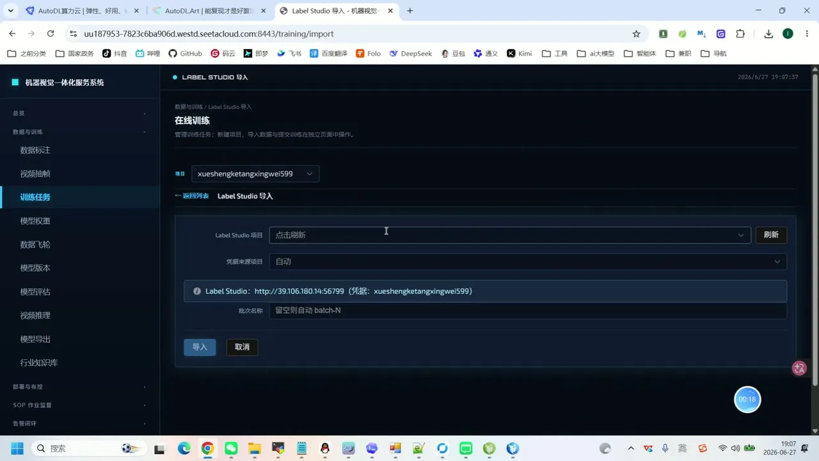This screenshot has width=819, height=461.
Task: Open the 通义 bookmark
Action: 486,53
